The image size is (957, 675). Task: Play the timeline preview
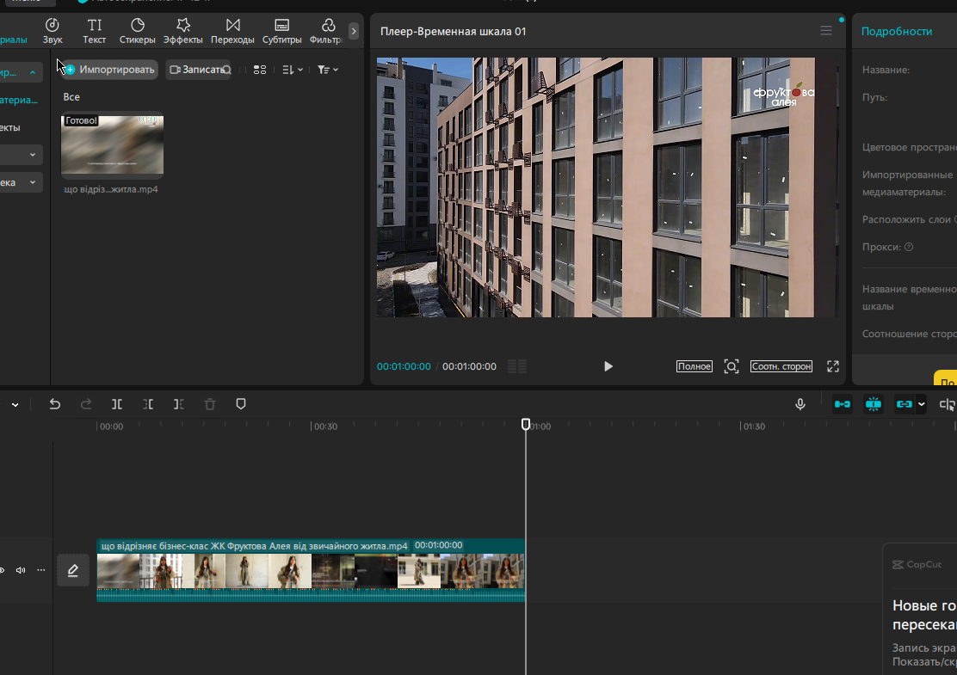point(608,366)
